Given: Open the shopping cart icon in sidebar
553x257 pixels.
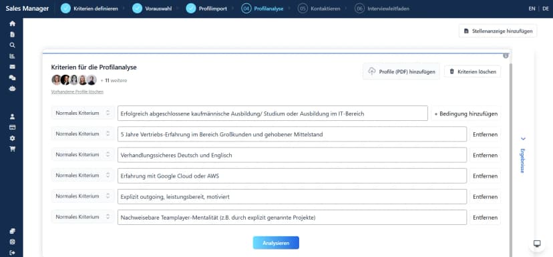Looking at the screenshot, I should (12, 149).
